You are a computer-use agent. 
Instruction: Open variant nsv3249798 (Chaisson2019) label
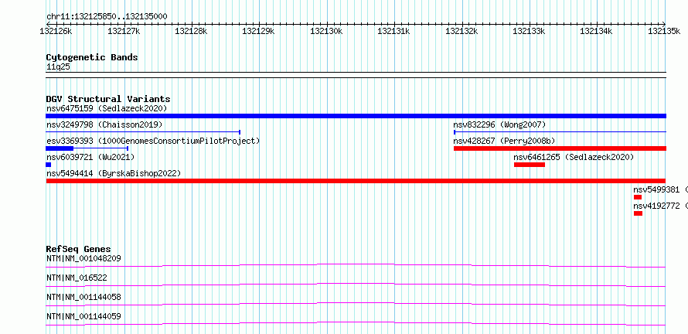click(104, 124)
